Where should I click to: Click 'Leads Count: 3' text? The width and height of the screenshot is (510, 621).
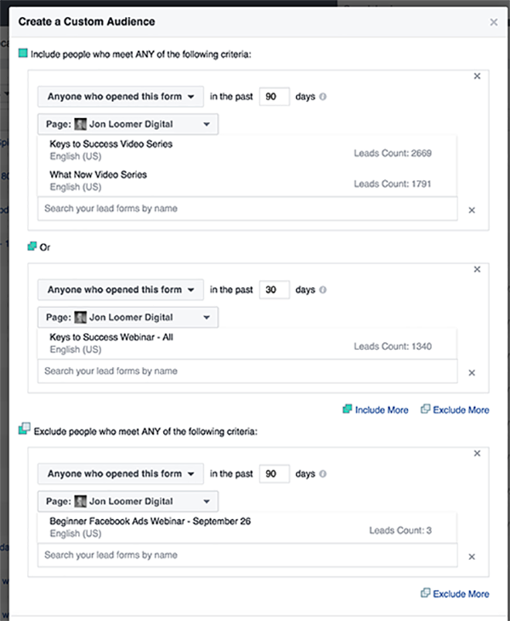pyautogui.click(x=400, y=531)
